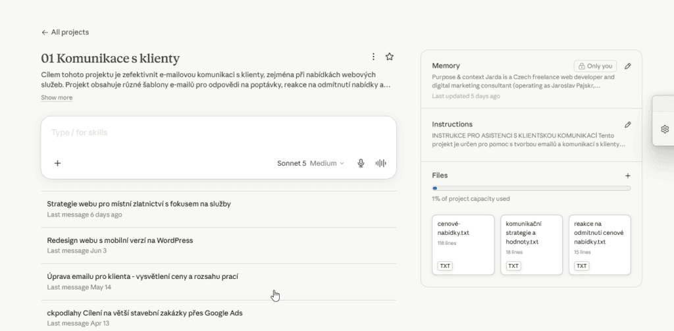674x331 pixels.
Task: Start dictation with the microphone icon
Action: (361, 163)
